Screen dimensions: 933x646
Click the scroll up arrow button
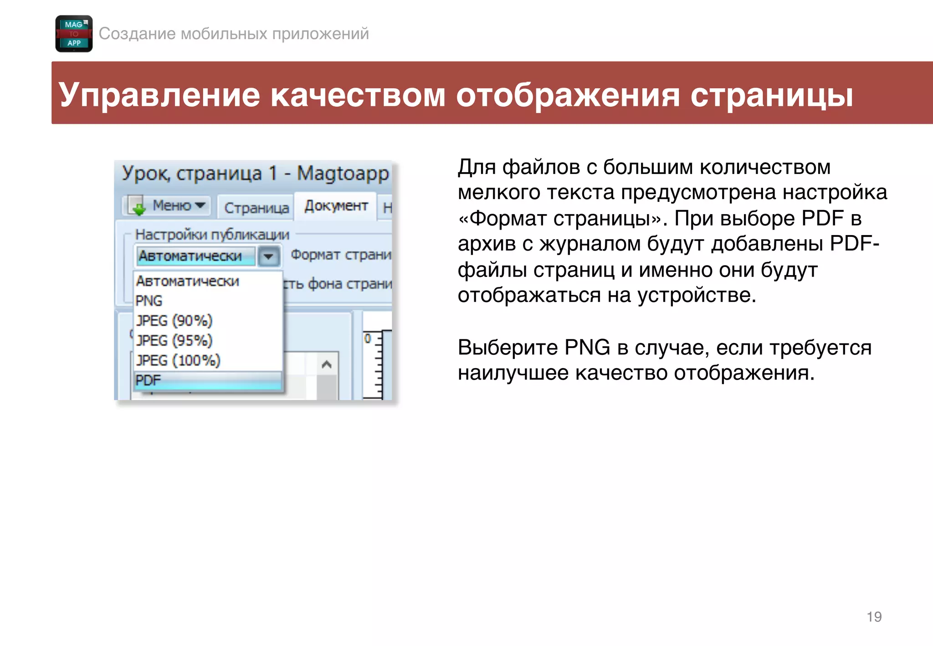(326, 364)
